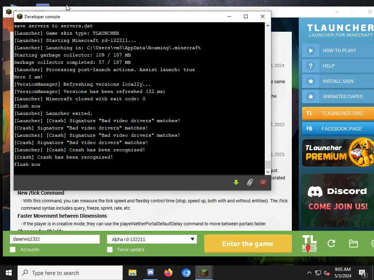
Task: Open the HELP sidebar button
Action: (338, 66)
